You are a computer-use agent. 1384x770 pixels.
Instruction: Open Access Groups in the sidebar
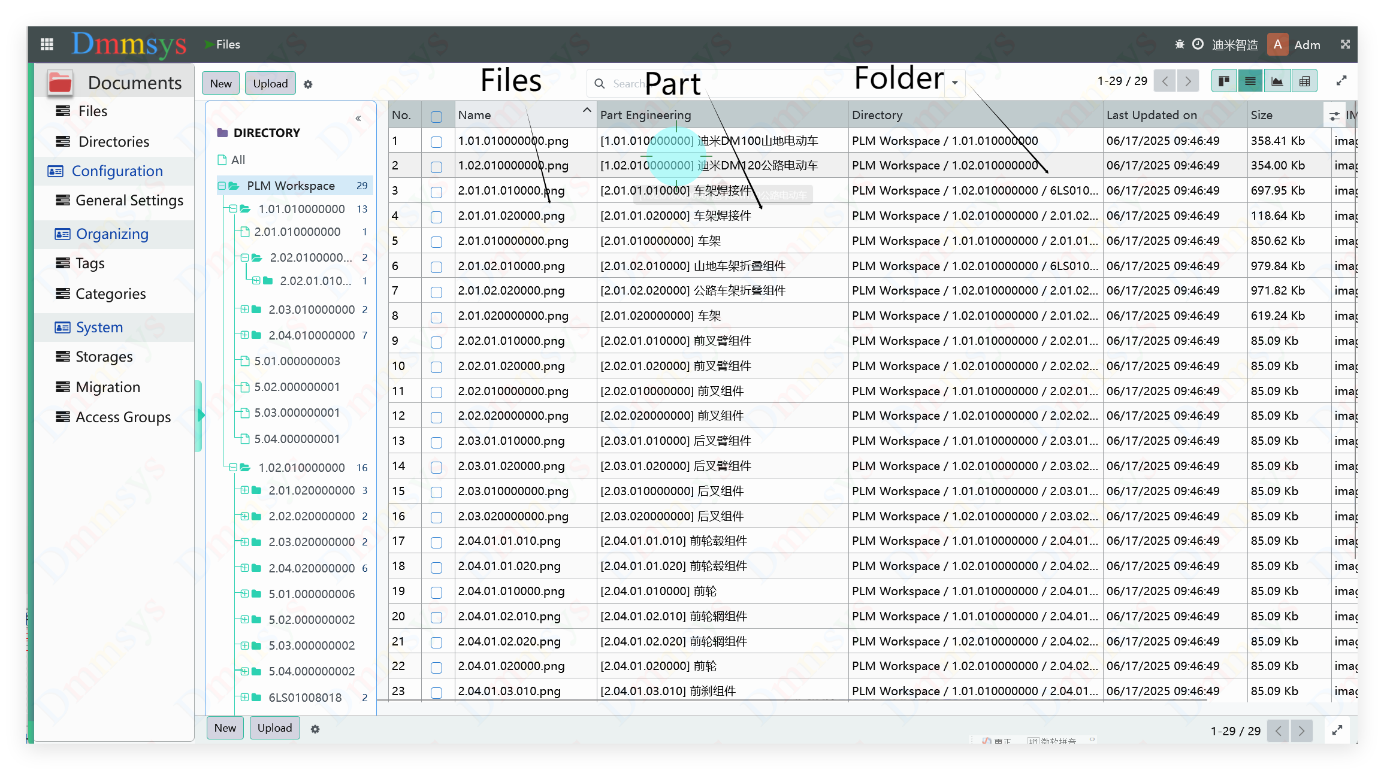(123, 417)
